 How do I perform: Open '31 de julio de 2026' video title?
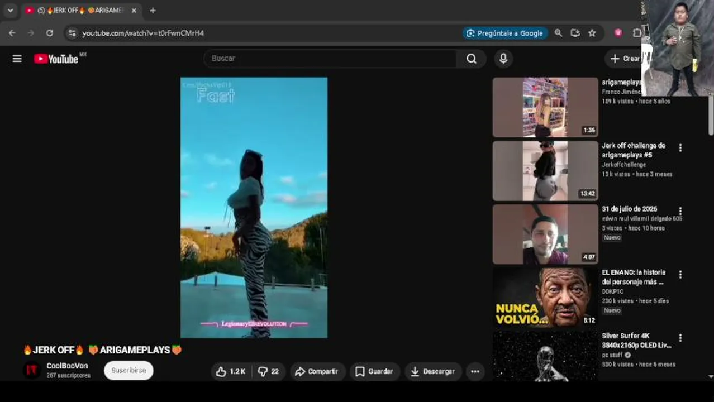click(629, 209)
